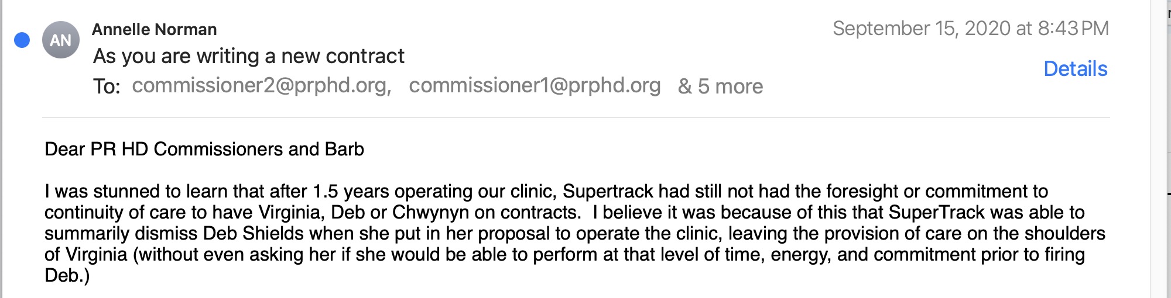Click the "To:" recipients label
The width and height of the screenshot is (1171, 298).
(x=107, y=86)
